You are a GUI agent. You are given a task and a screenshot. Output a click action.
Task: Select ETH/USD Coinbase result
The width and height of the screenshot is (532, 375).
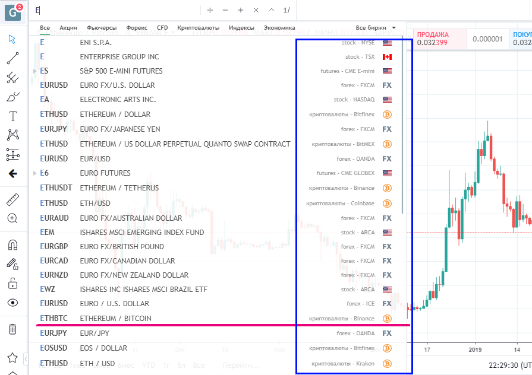pos(217,204)
